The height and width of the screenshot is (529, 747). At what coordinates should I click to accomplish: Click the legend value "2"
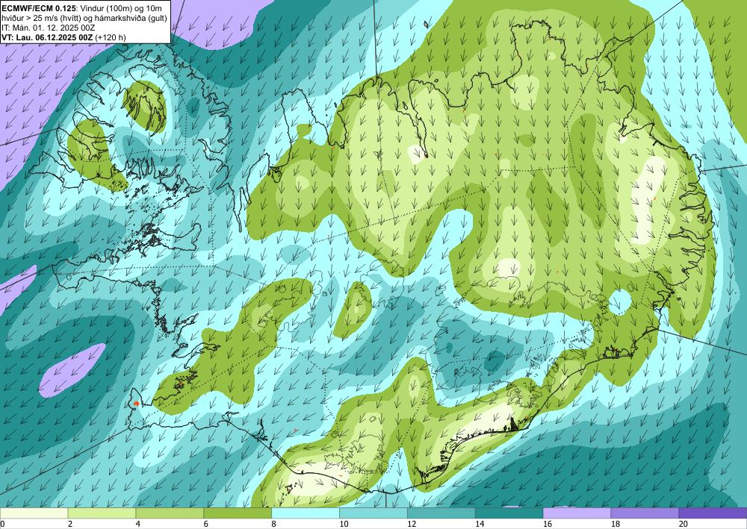[70, 525]
